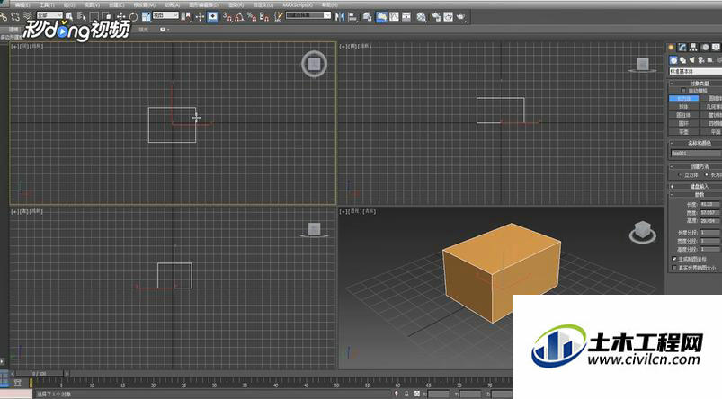The width and height of the screenshot is (722, 399).
Task: Open the Render Setup icon
Action: coord(436,17)
